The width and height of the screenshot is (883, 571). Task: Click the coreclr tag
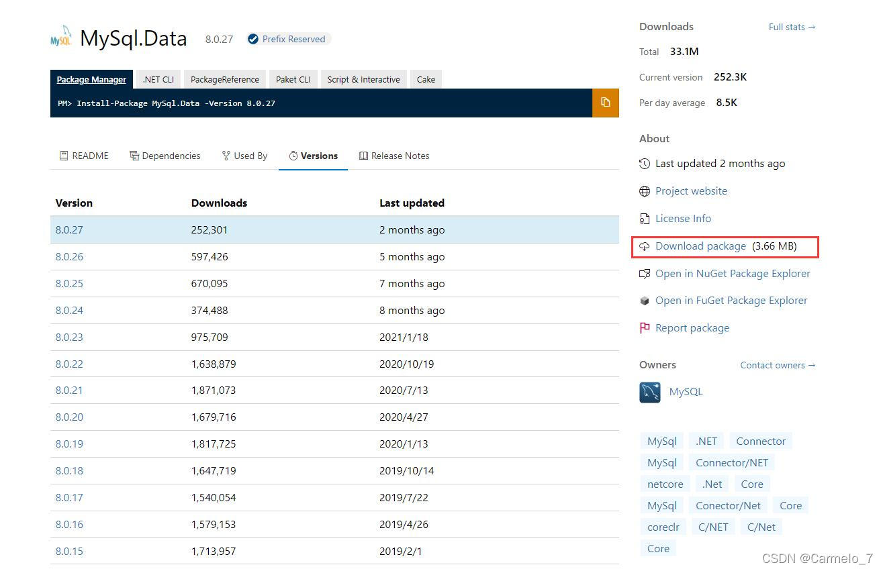tap(663, 527)
